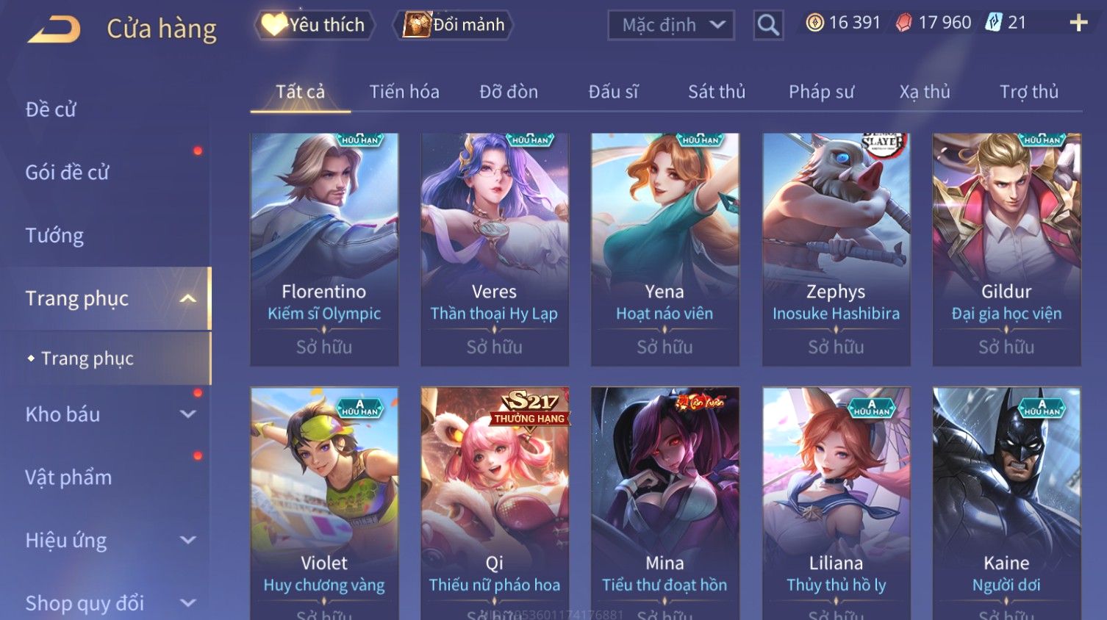Viewport: 1107px width, 620px height.
Task: Expand the Shop quy đổi section
Action: [x=188, y=603]
